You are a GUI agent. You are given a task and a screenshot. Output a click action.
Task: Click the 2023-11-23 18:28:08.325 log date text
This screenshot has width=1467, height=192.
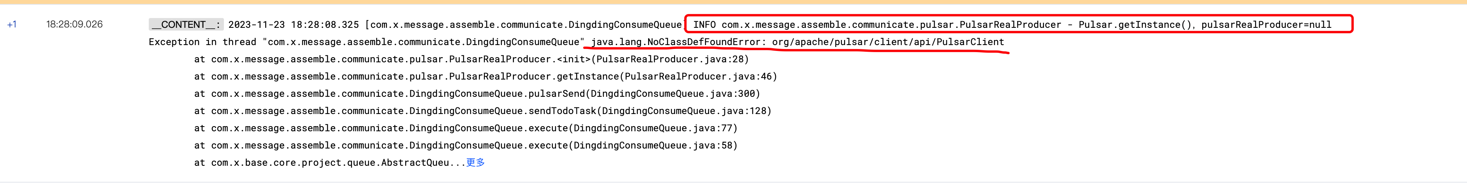[x=293, y=25]
